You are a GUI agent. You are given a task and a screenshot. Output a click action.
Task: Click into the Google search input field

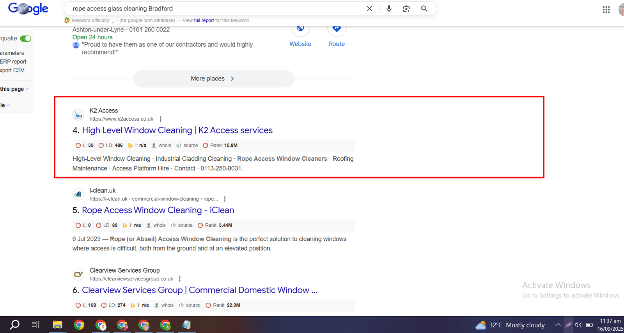pos(214,9)
